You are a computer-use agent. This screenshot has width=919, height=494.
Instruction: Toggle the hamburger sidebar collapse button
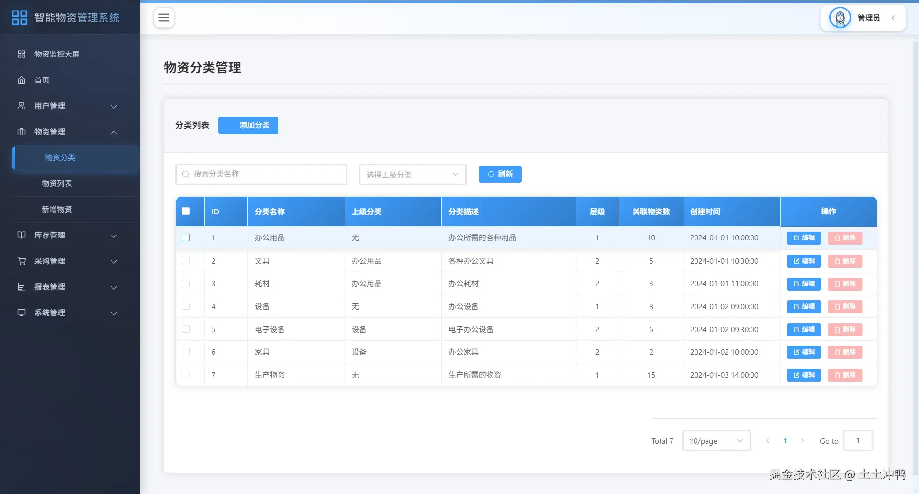click(164, 18)
